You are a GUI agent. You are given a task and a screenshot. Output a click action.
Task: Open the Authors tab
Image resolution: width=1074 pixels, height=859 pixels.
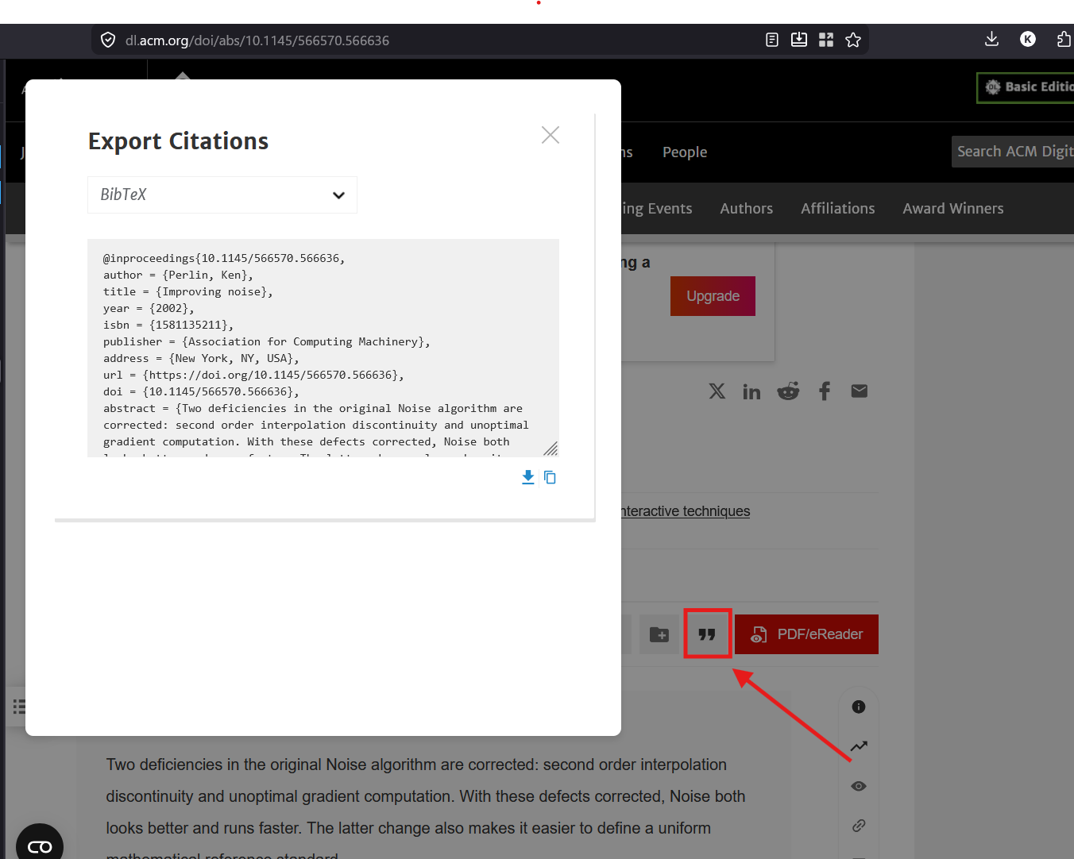coord(747,208)
